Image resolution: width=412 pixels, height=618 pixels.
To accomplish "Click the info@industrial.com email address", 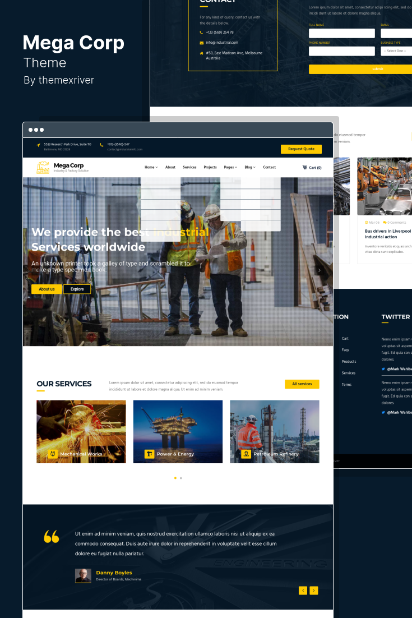I will click(x=222, y=43).
